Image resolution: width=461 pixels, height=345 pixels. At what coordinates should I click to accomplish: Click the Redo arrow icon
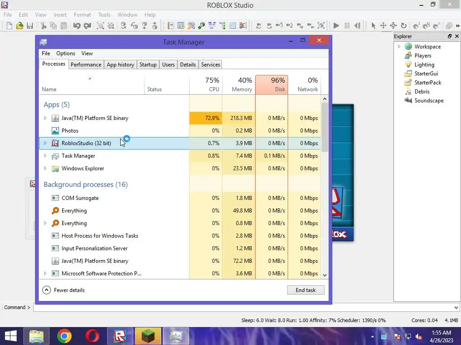point(87,26)
